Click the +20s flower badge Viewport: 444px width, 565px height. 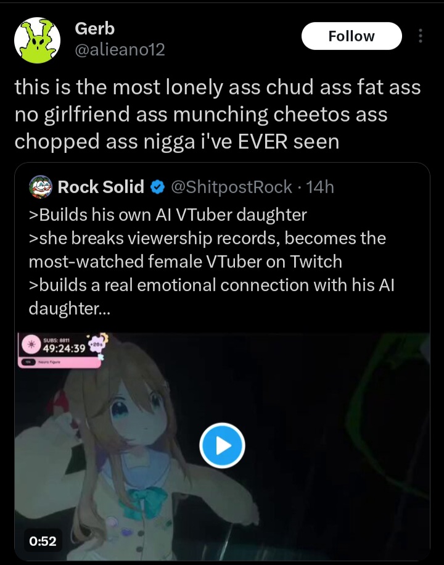pyautogui.click(x=97, y=344)
